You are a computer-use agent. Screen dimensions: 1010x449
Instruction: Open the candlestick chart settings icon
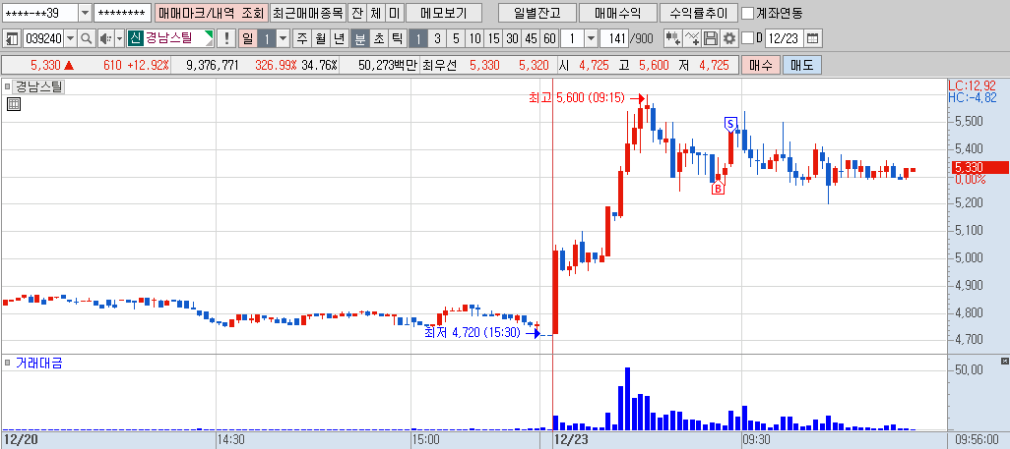[x=673, y=38]
